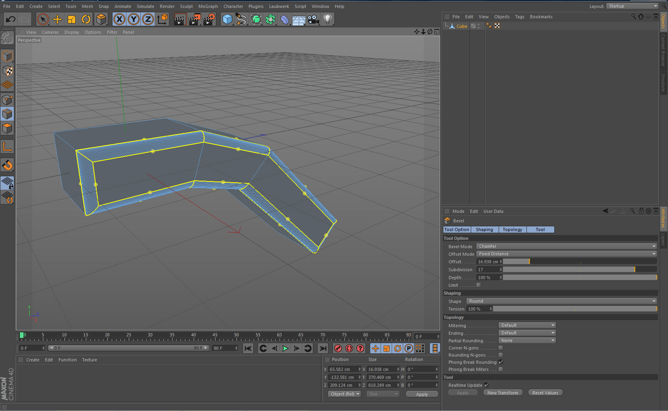Enable Rounding N-gons checkbox
668x411 pixels.
pos(501,355)
